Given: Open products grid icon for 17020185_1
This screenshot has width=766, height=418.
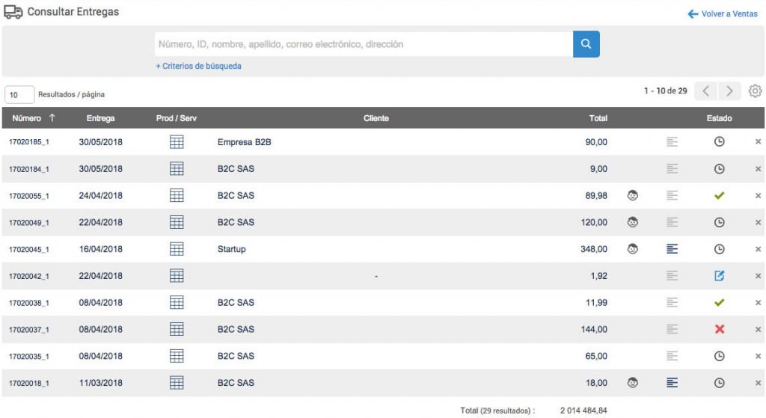Looking at the screenshot, I should point(177,142).
